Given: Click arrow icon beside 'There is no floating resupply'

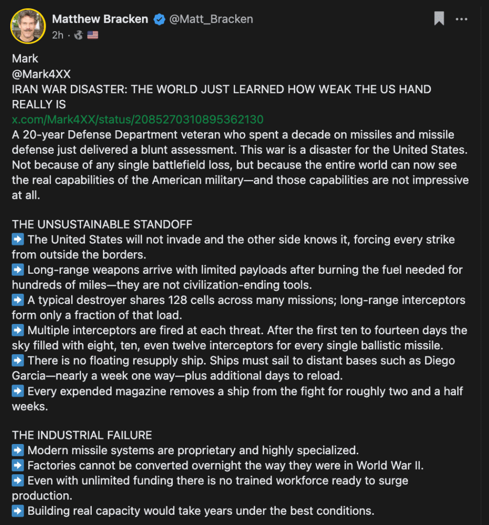Looking at the screenshot, I should [18, 360].
